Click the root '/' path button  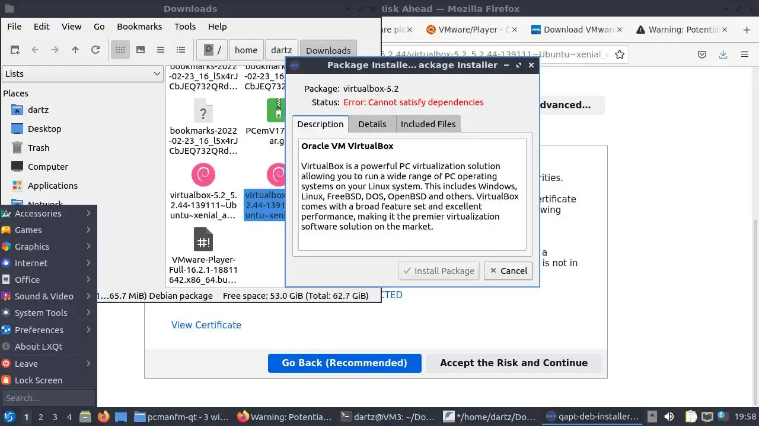pos(212,50)
